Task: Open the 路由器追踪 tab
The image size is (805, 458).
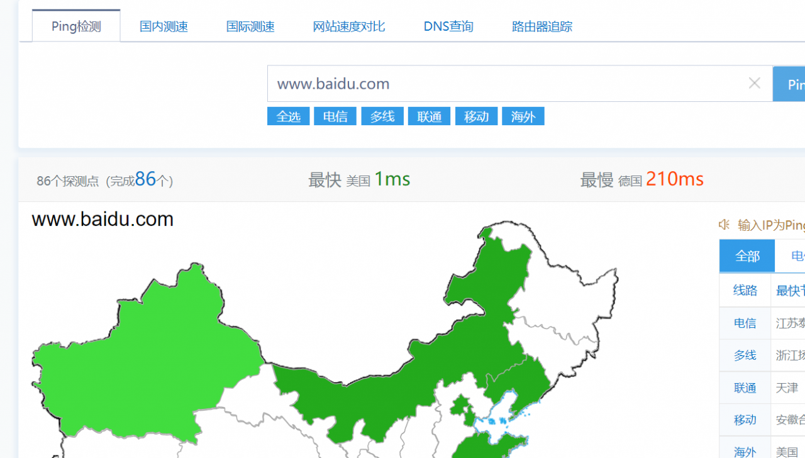Action: pos(541,26)
